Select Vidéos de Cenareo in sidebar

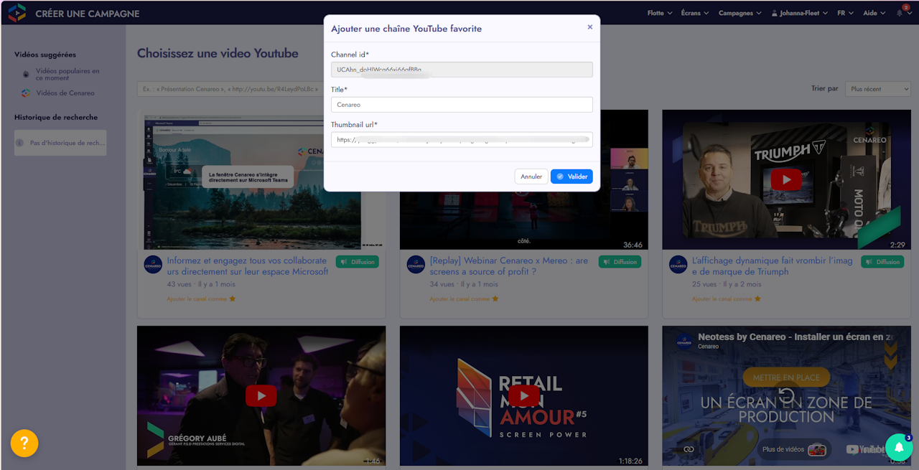click(x=65, y=93)
